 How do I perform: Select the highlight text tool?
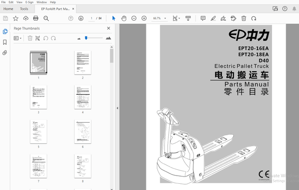[x=213, y=18]
